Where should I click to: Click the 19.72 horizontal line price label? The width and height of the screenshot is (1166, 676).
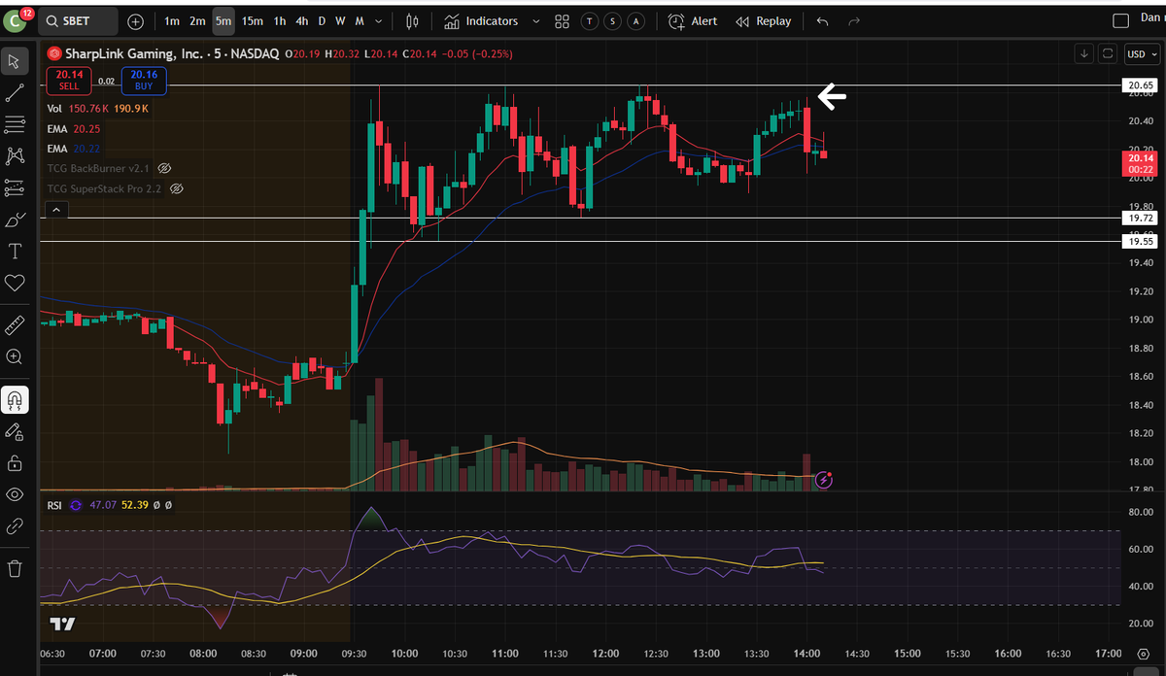click(x=1141, y=218)
